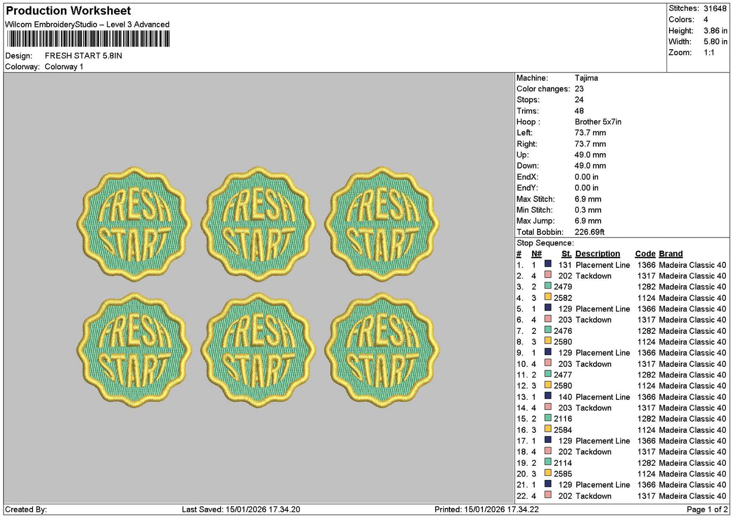Click the St. column header
The width and height of the screenshot is (733, 518).
[567, 254]
